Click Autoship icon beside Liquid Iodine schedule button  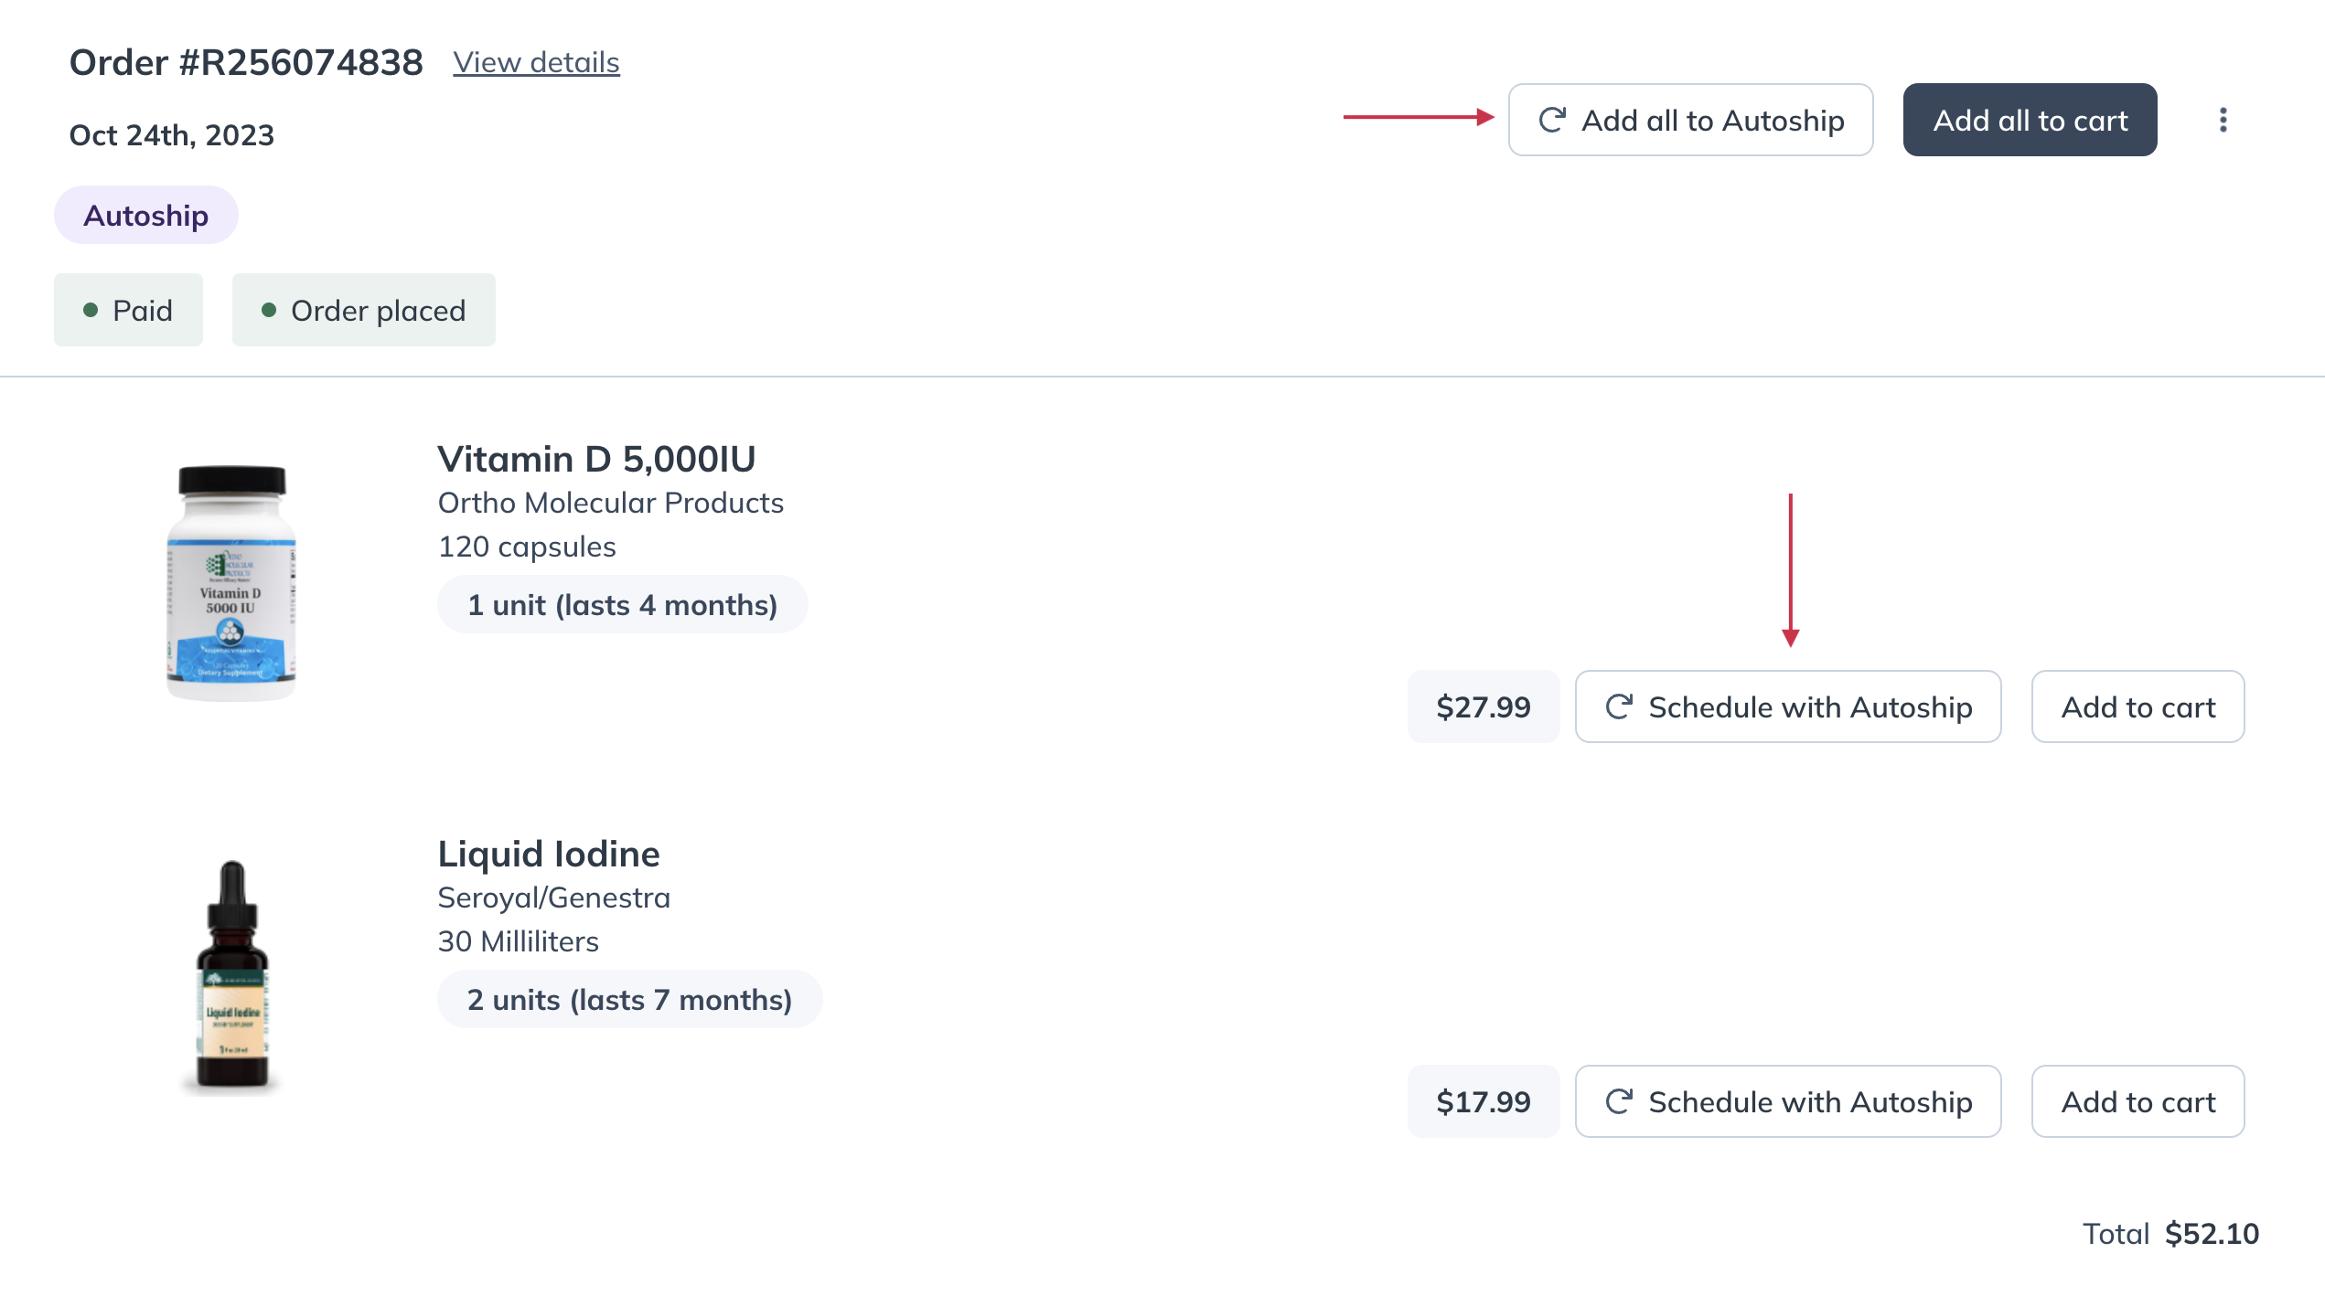[x=1619, y=1101]
